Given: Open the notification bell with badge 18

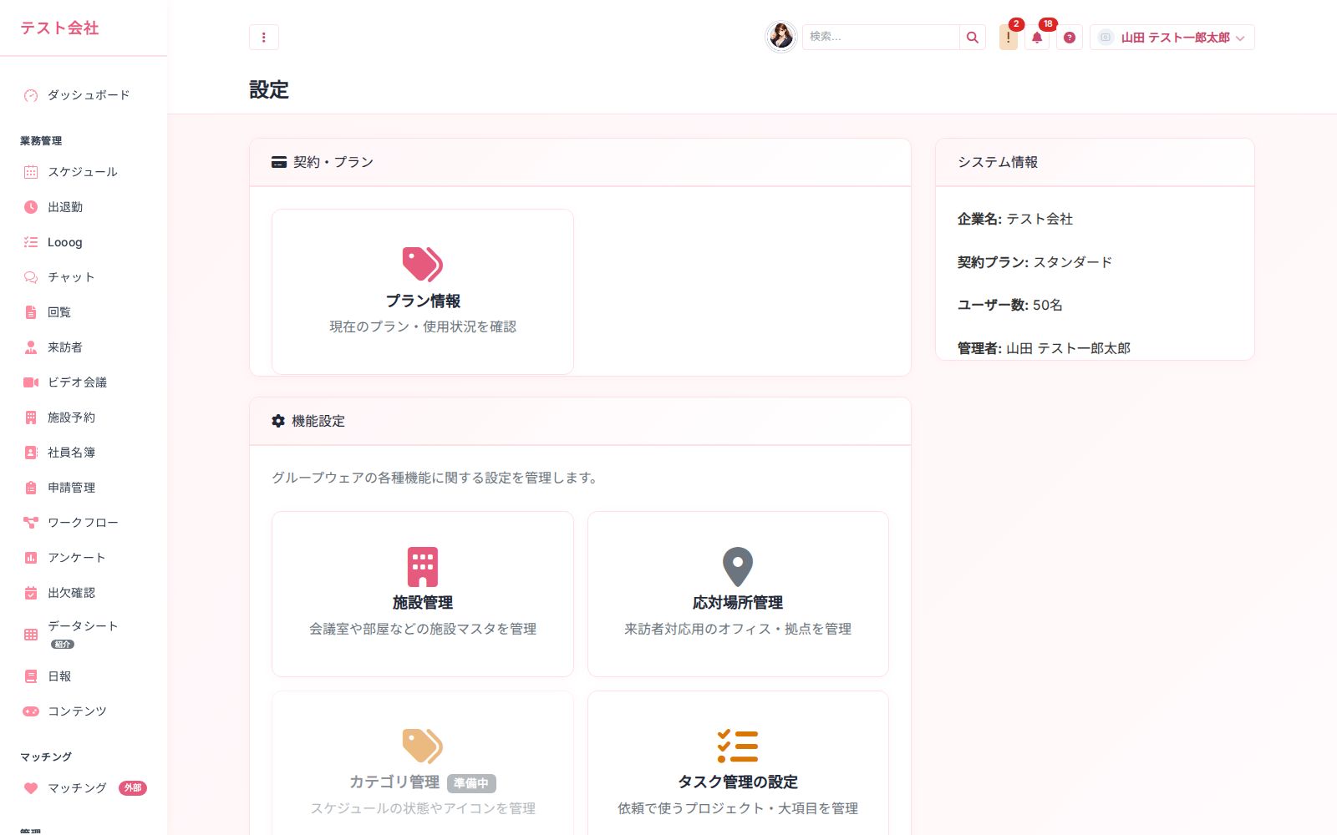Looking at the screenshot, I should (x=1037, y=38).
